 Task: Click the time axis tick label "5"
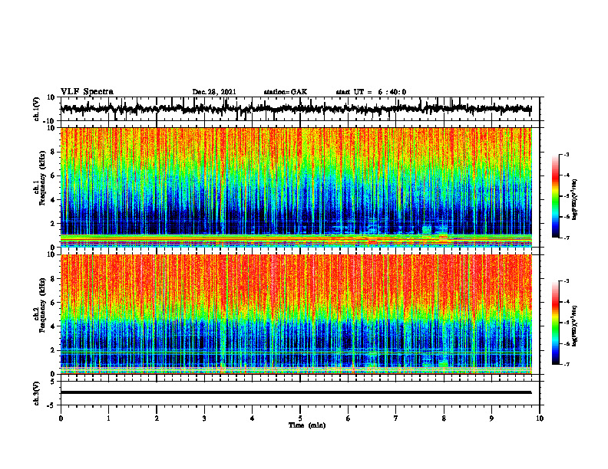coord(300,418)
